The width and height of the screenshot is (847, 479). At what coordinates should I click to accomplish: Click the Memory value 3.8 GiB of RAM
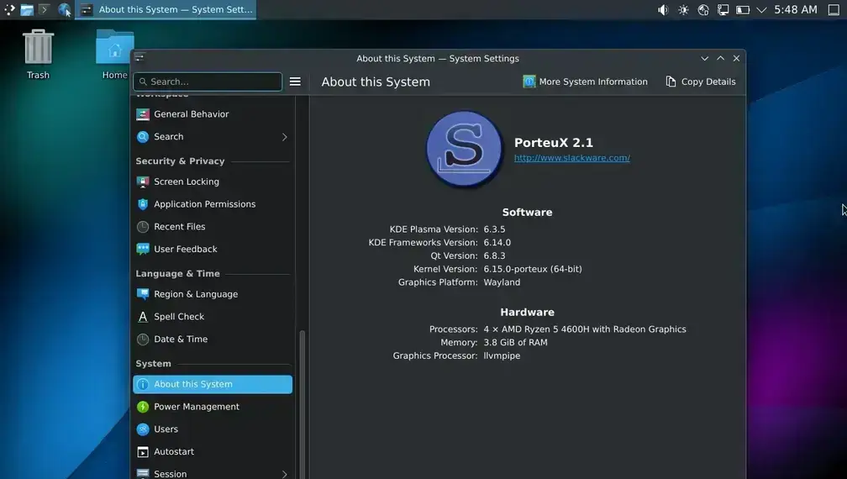pyautogui.click(x=515, y=342)
